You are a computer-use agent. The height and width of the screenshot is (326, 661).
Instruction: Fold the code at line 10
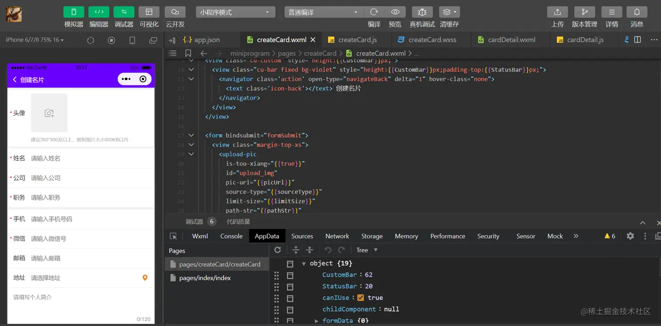click(191, 69)
